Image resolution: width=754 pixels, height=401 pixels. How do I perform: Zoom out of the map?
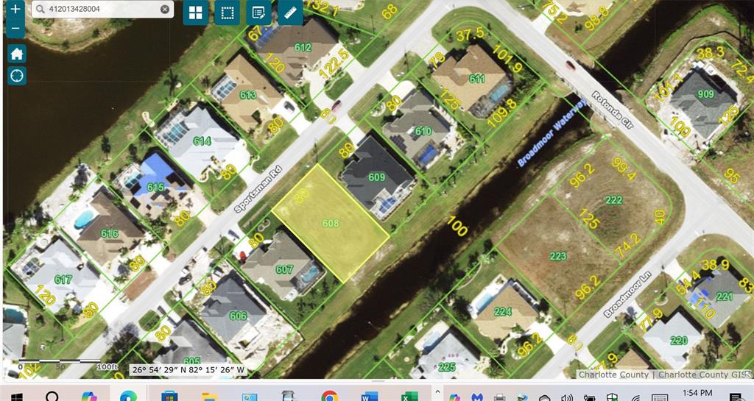click(x=15, y=29)
